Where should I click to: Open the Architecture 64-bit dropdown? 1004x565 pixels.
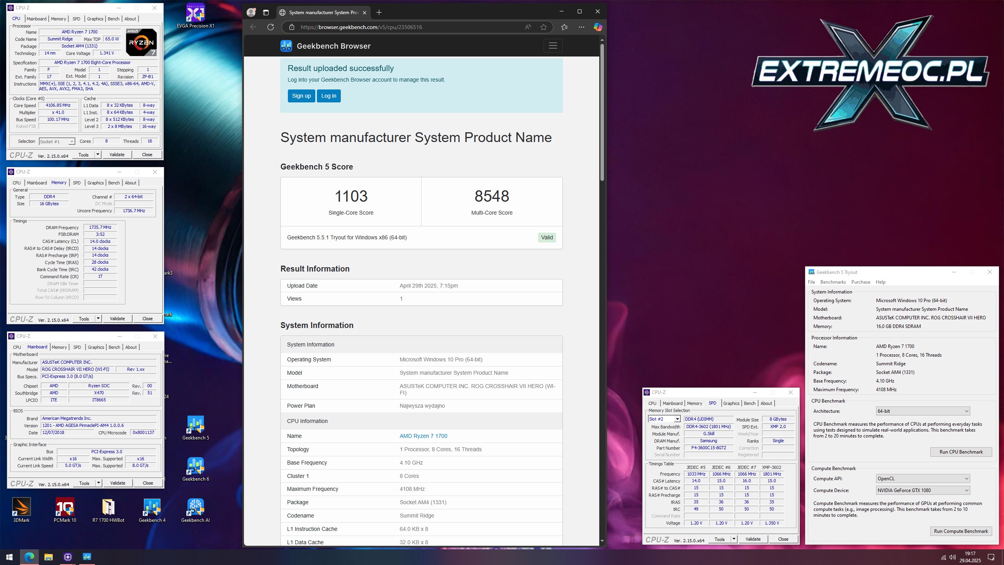point(923,411)
